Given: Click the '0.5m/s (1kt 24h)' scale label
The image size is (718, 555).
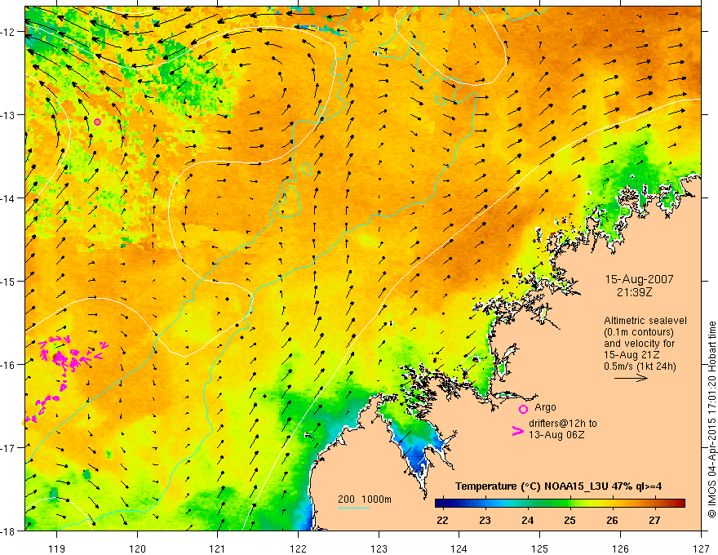Looking at the screenshot, I should [x=640, y=366].
